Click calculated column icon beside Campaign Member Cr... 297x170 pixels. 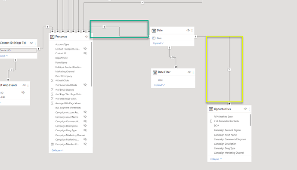(x=52, y=144)
